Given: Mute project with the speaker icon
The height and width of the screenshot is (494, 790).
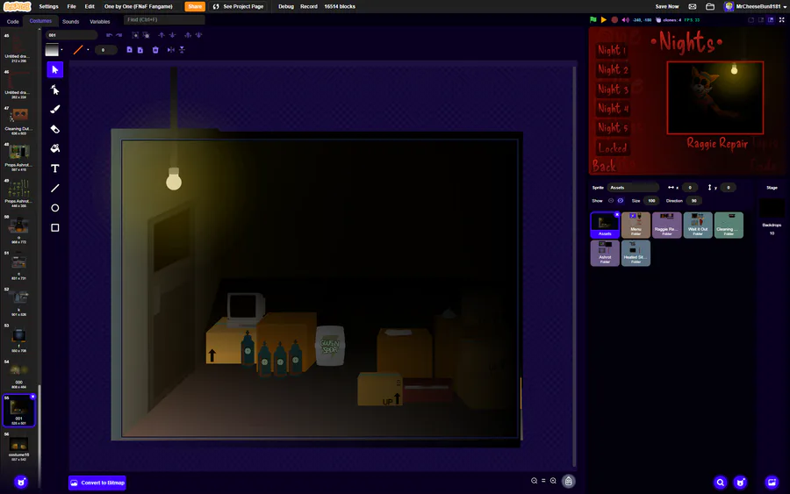Looking at the screenshot, I should click(625, 19).
